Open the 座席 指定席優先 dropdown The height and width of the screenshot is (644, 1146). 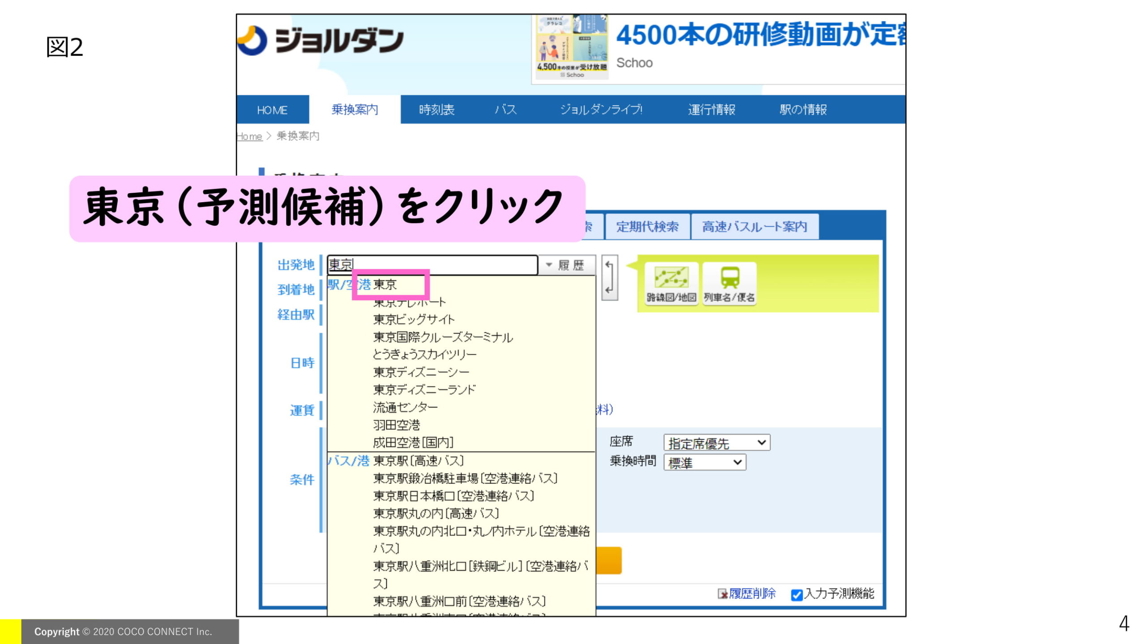[716, 443]
